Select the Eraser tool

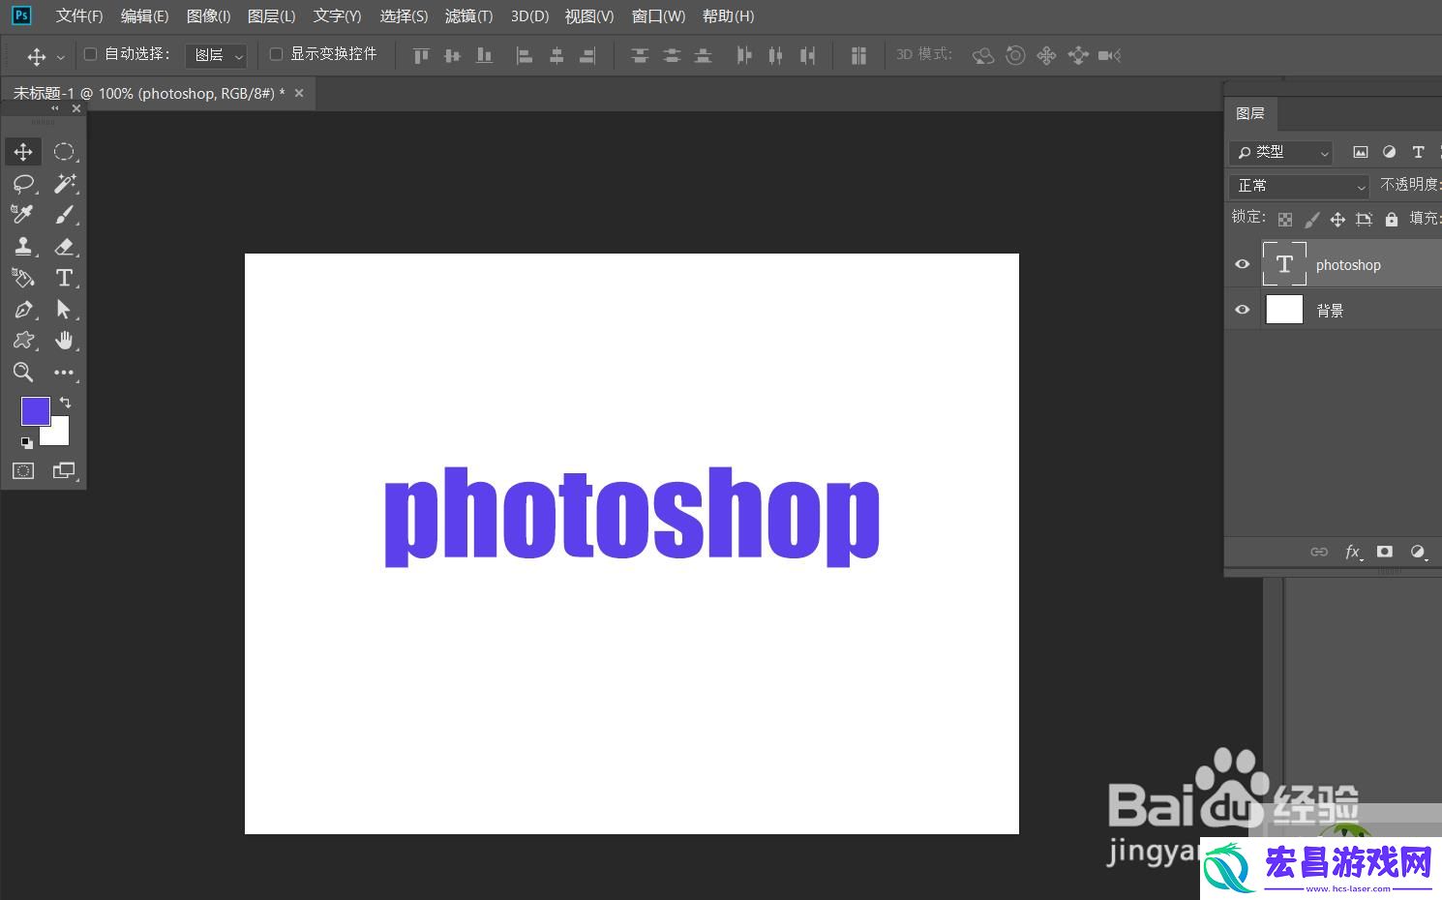click(x=64, y=246)
